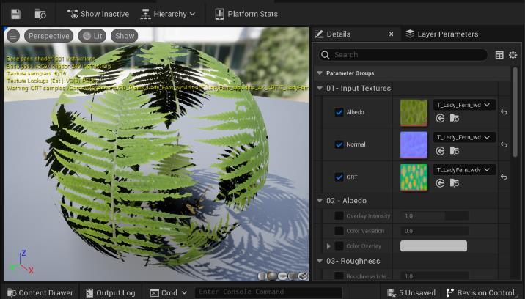The image size is (525, 299).
Task: Open Normal texture asset dropdown
Action: pyautogui.click(x=464, y=137)
